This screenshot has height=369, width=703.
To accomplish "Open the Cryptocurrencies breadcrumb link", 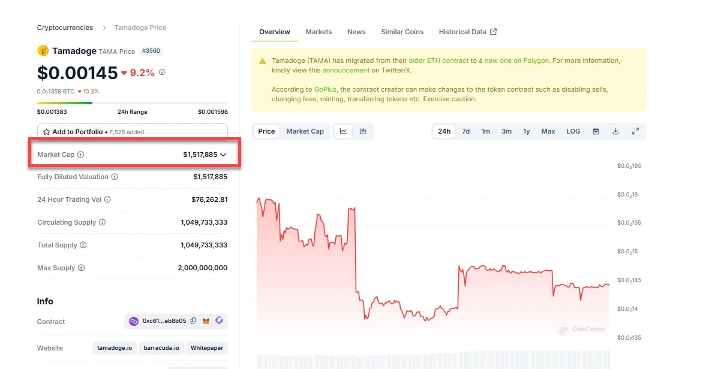I will pyautogui.click(x=65, y=28).
